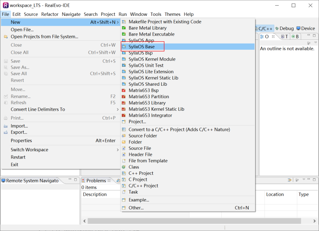Screen dimensions: 319x231
Task: Click the Class icon
Action: tap(124, 167)
